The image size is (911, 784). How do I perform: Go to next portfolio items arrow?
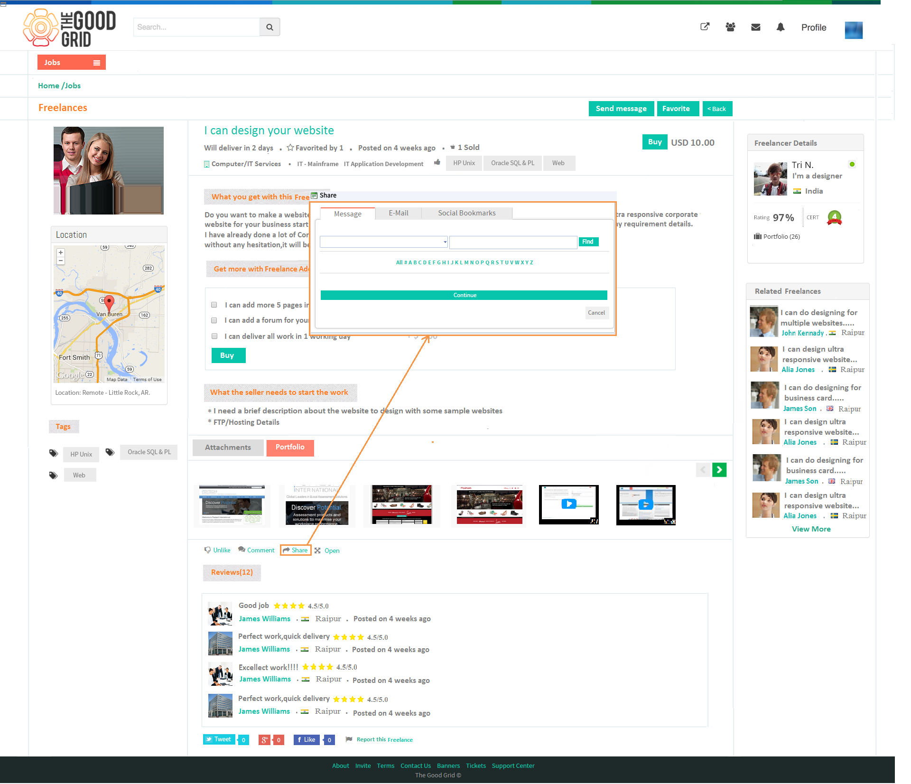tap(719, 470)
